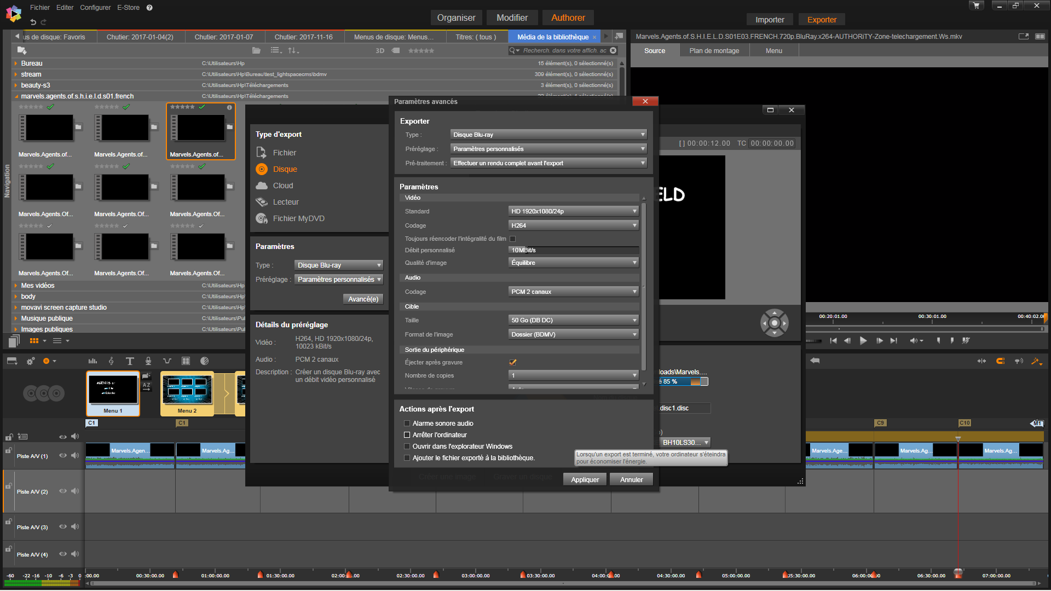Click the treble clef ScoreFitter icon

(x=111, y=361)
